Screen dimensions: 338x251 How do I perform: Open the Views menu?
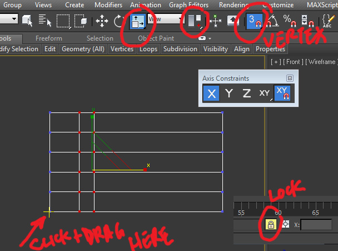(x=43, y=5)
